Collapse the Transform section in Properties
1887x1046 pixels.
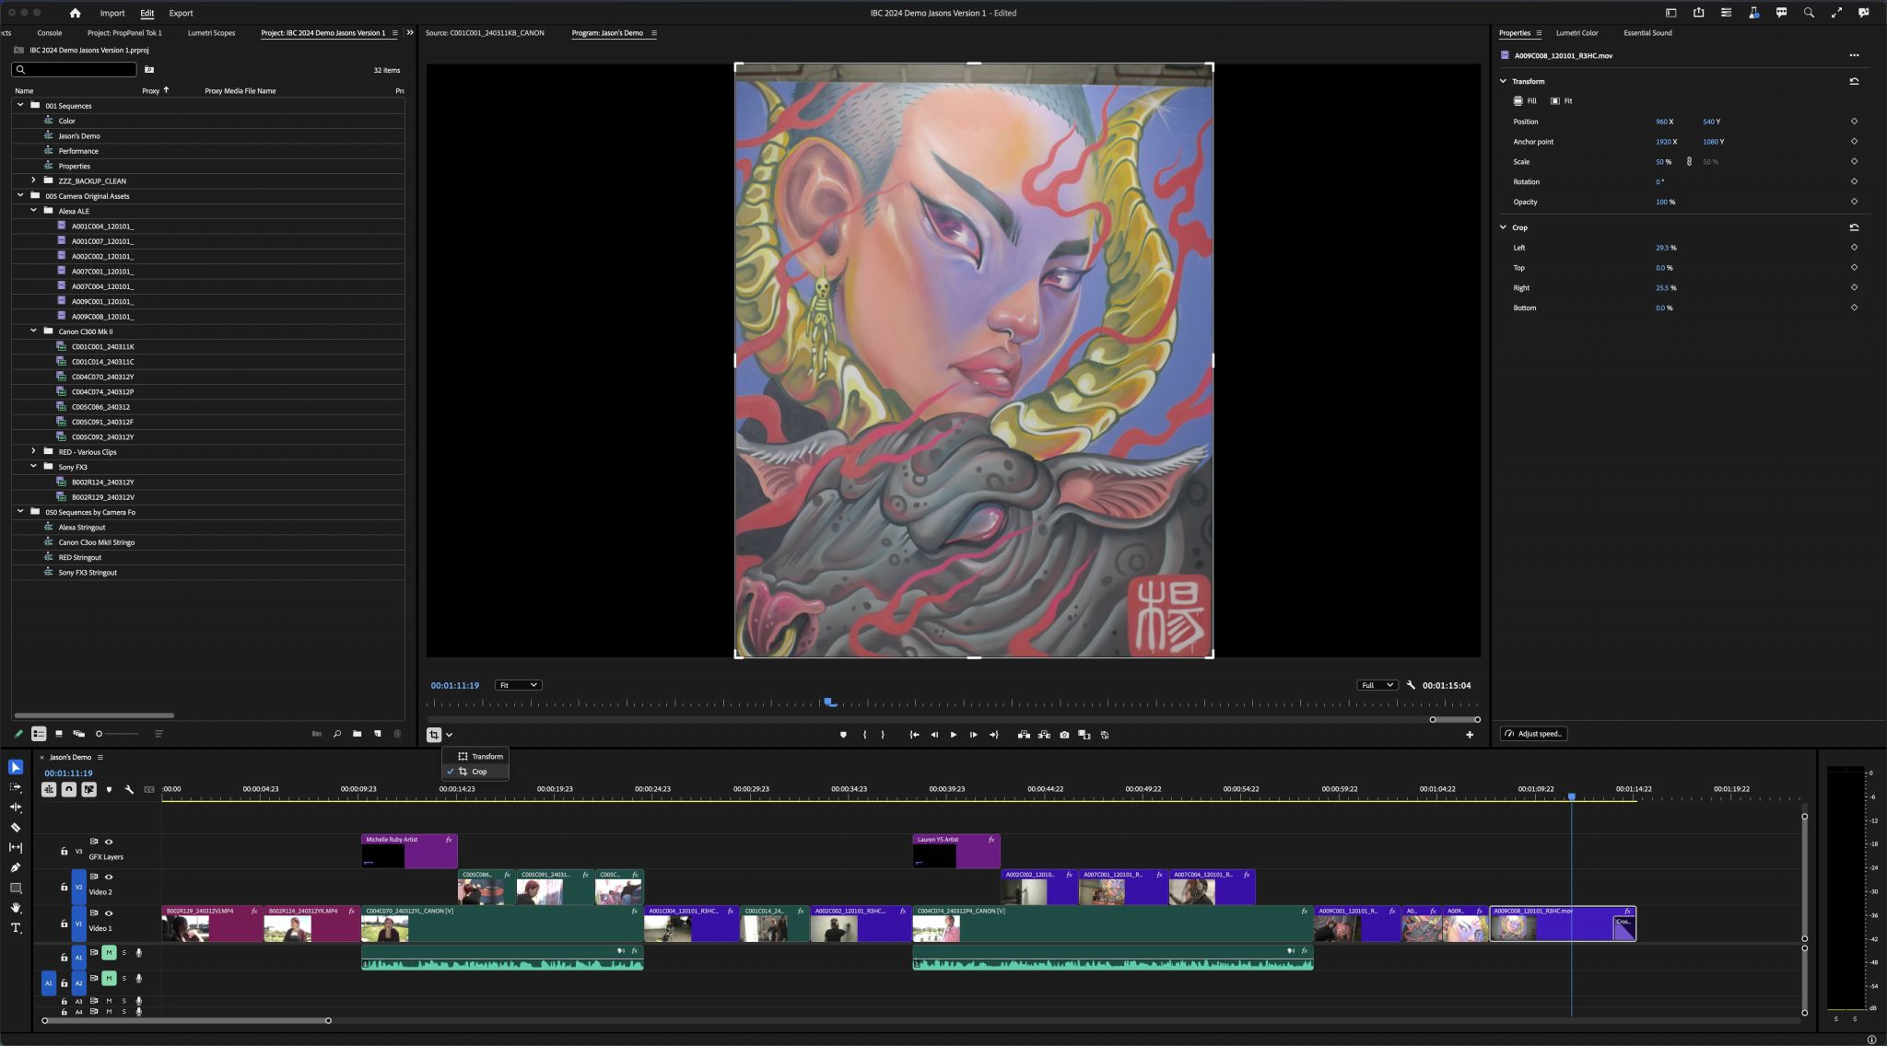pos(1505,81)
